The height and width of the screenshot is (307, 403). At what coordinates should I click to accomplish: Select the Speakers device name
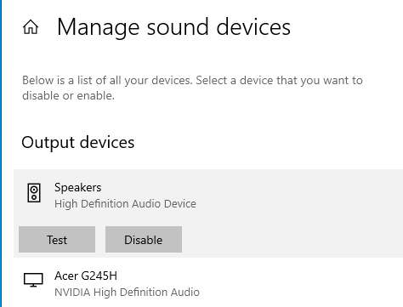pyautogui.click(x=78, y=188)
